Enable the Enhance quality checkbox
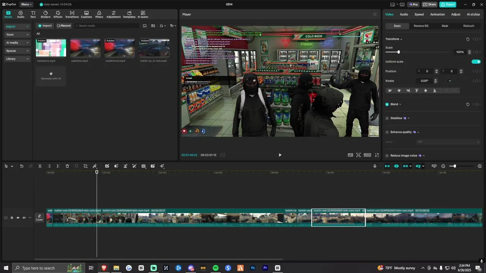Screen dimensions: 486x273 (x=387, y=132)
